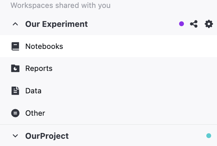Expand the OurProject workspace chevron

tap(15, 136)
